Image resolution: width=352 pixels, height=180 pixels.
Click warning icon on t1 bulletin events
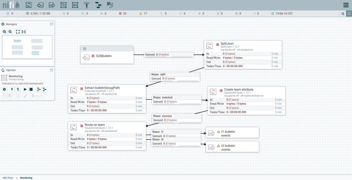pos(218,132)
